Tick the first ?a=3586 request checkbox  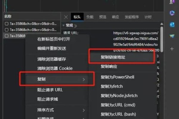point(7,24)
